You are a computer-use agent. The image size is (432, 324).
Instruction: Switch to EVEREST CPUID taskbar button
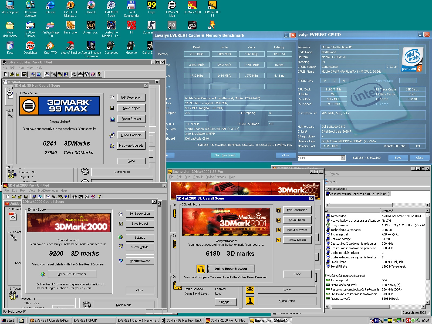(x=94, y=320)
